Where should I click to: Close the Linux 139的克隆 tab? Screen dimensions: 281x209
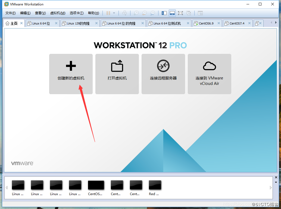pos(96,23)
